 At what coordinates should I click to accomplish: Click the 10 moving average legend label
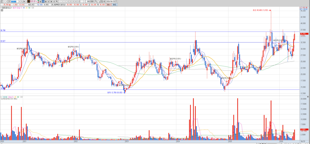[x=24, y=8]
